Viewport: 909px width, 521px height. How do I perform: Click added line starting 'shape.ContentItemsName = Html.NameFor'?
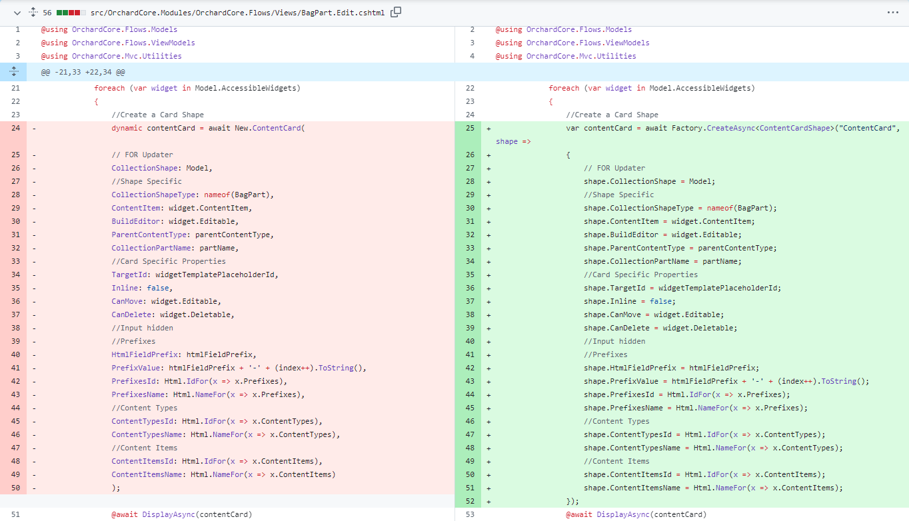[713, 488]
